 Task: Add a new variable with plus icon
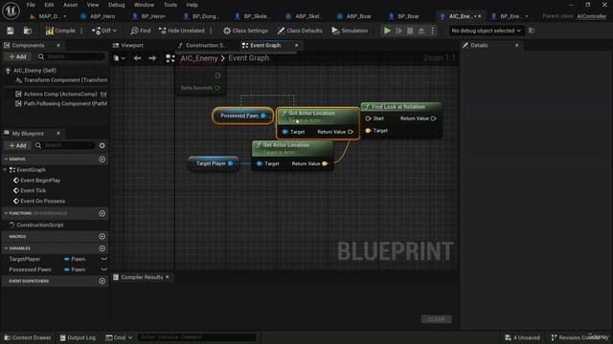102,248
